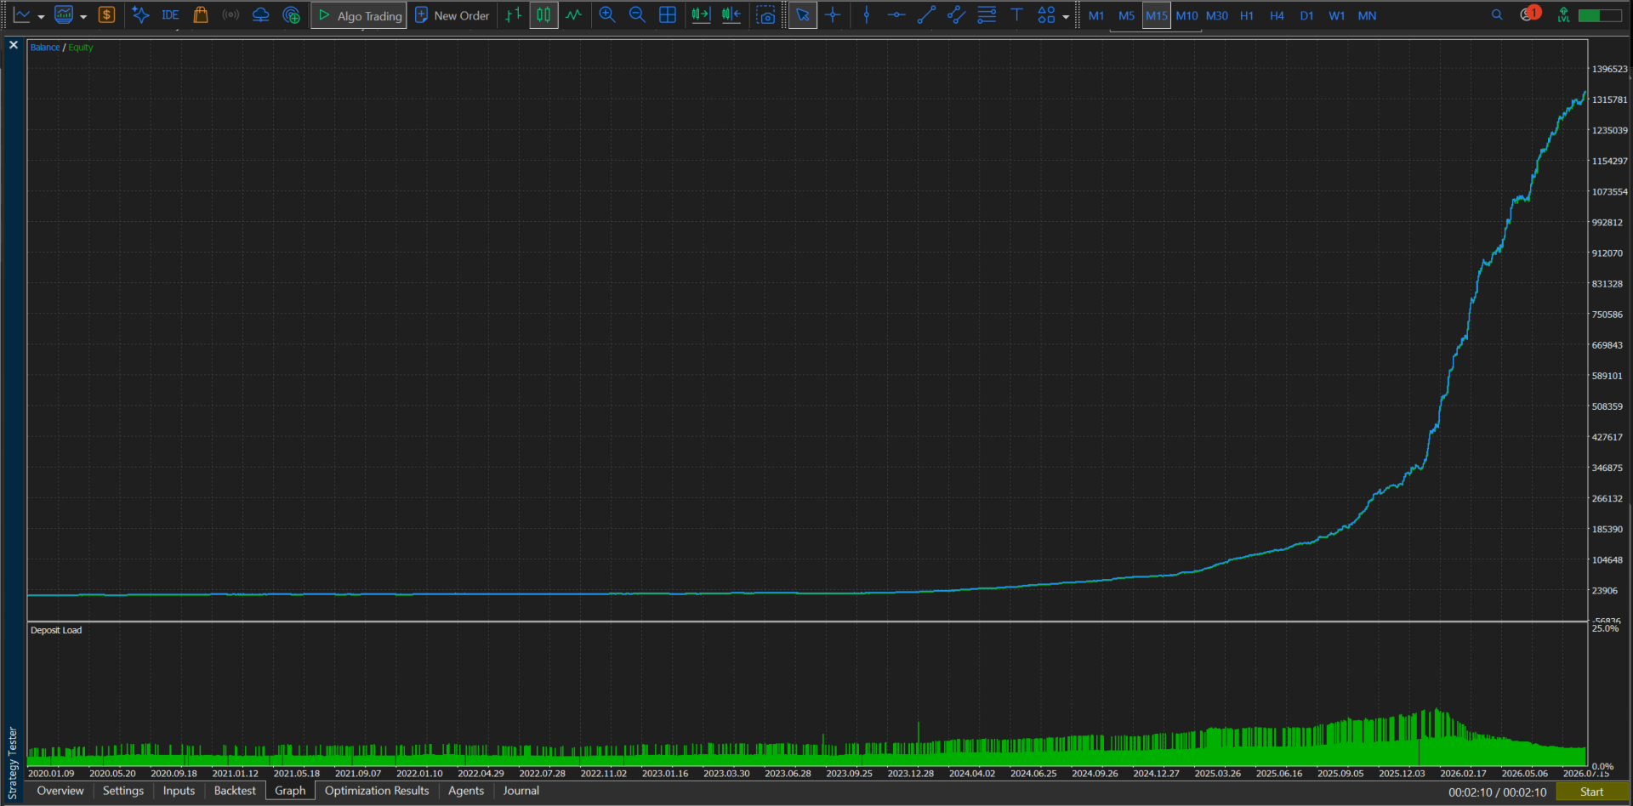Toggle Algo Trading

coord(359,15)
